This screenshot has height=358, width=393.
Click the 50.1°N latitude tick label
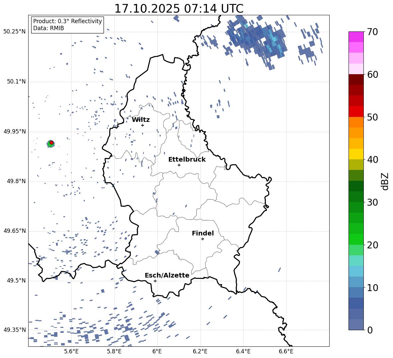[14, 82]
